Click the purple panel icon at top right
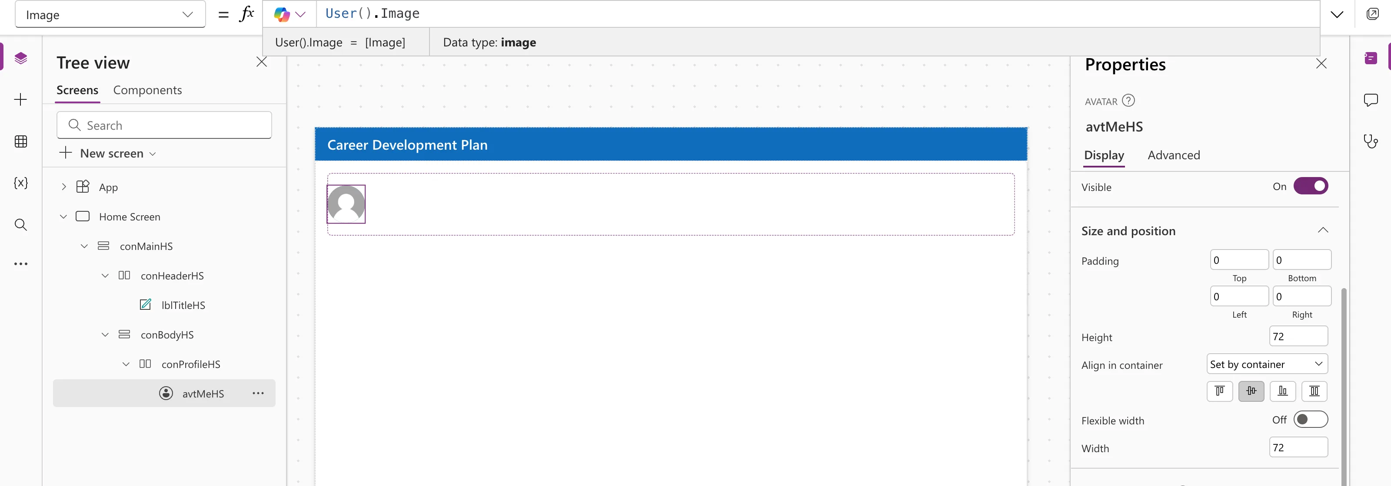This screenshot has width=1391, height=486. (1371, 58)
